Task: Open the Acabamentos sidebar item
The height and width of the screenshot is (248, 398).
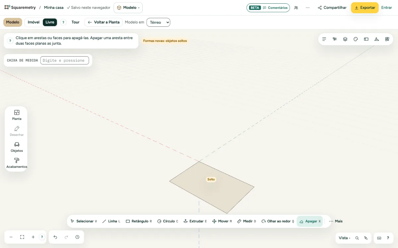Action: (17, 163)
